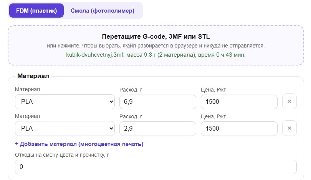Click the Отходы на смену цвета field

click(x=156, y=167)
